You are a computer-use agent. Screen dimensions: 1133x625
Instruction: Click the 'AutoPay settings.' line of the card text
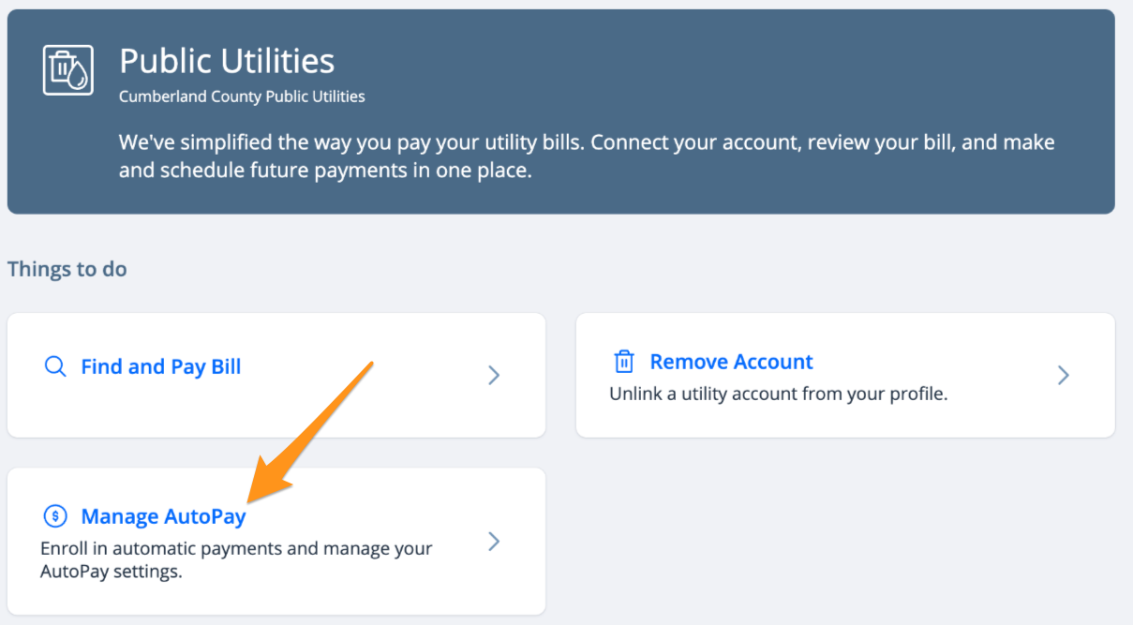point(112,571)
